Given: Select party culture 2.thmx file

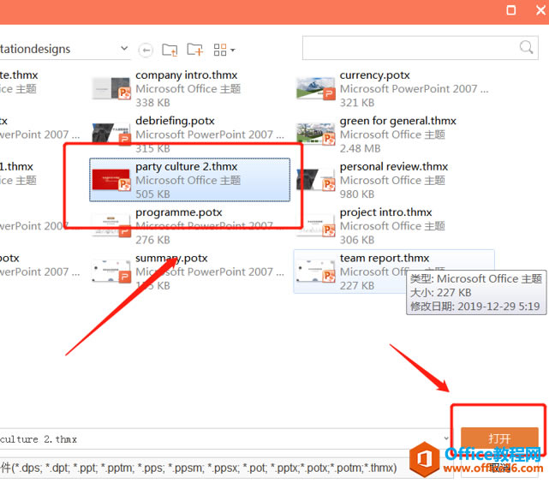Looking at the screenshot, I should [x=189, y=180].
